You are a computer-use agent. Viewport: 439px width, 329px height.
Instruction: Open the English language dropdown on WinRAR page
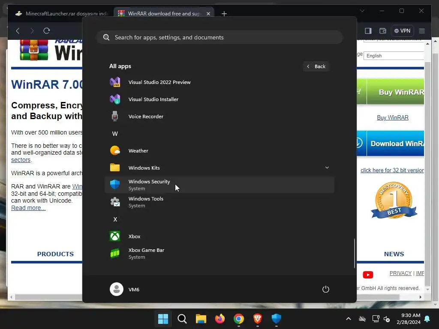pyautogui.click(x=394, y=56)
